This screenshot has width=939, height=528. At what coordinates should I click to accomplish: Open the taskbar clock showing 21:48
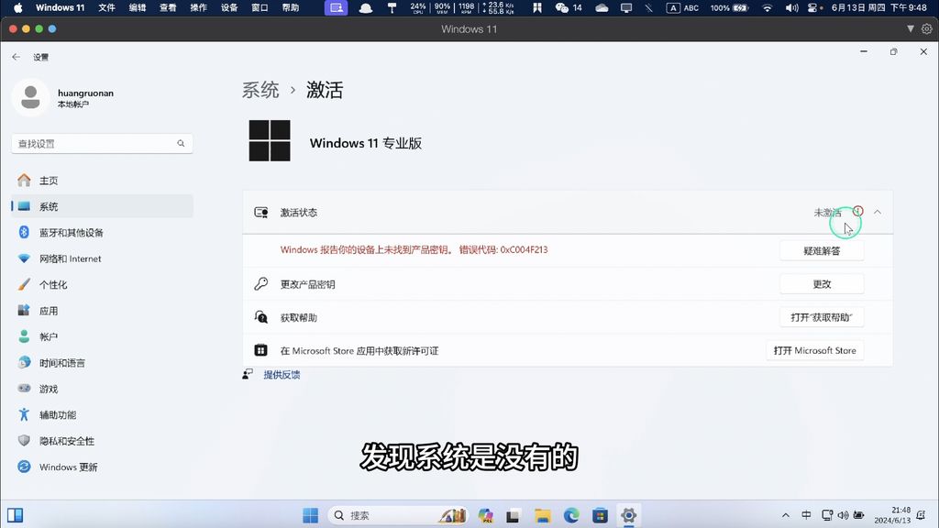pos(892,515)
